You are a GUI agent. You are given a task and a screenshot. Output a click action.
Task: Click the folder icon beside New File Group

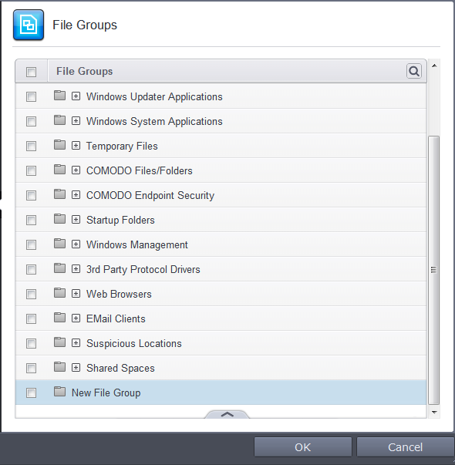[59, 392]
